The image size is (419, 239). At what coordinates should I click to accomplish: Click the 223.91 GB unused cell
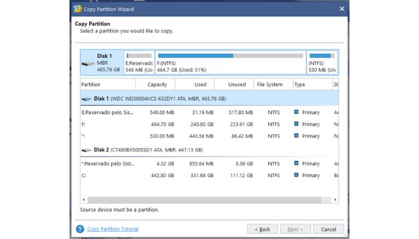coord(241,124)
